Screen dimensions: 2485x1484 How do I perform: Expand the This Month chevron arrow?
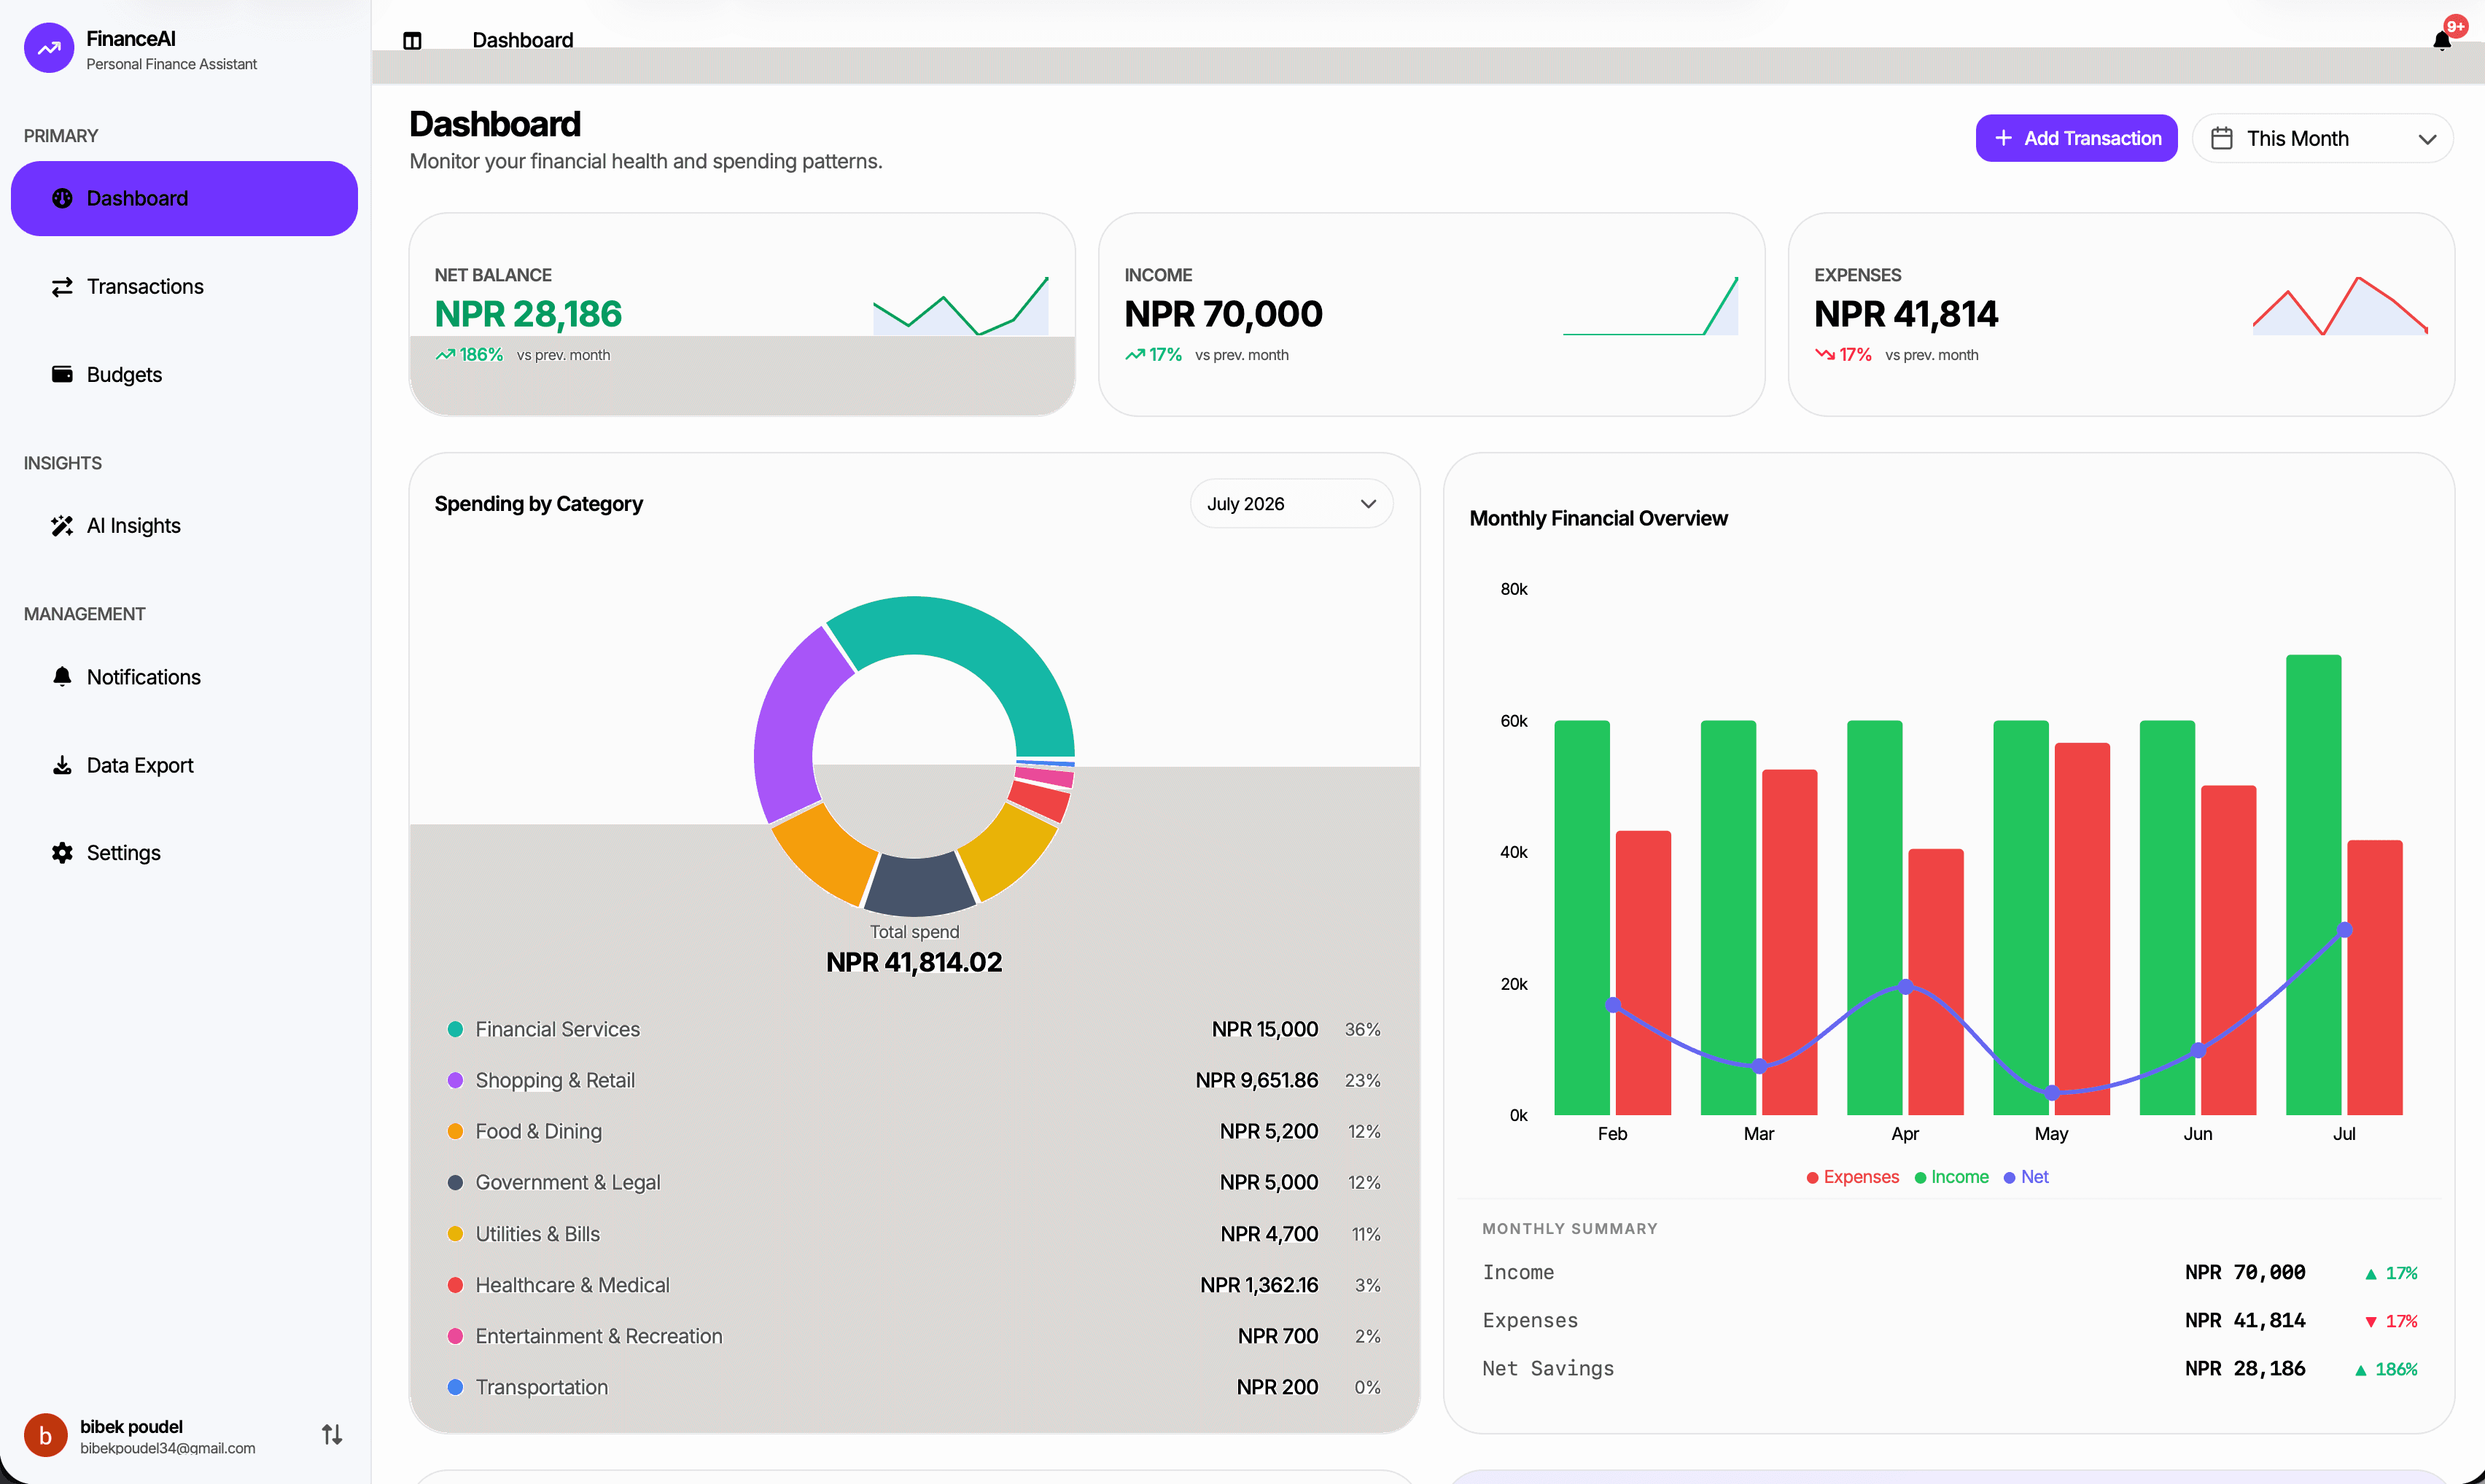[2427, 139]
